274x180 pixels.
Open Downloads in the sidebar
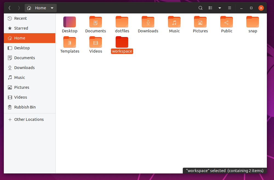click(x=30, y=68)
